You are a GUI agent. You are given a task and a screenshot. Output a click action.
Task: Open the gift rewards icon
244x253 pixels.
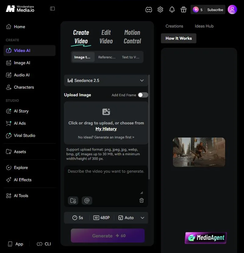coord(183,10)
